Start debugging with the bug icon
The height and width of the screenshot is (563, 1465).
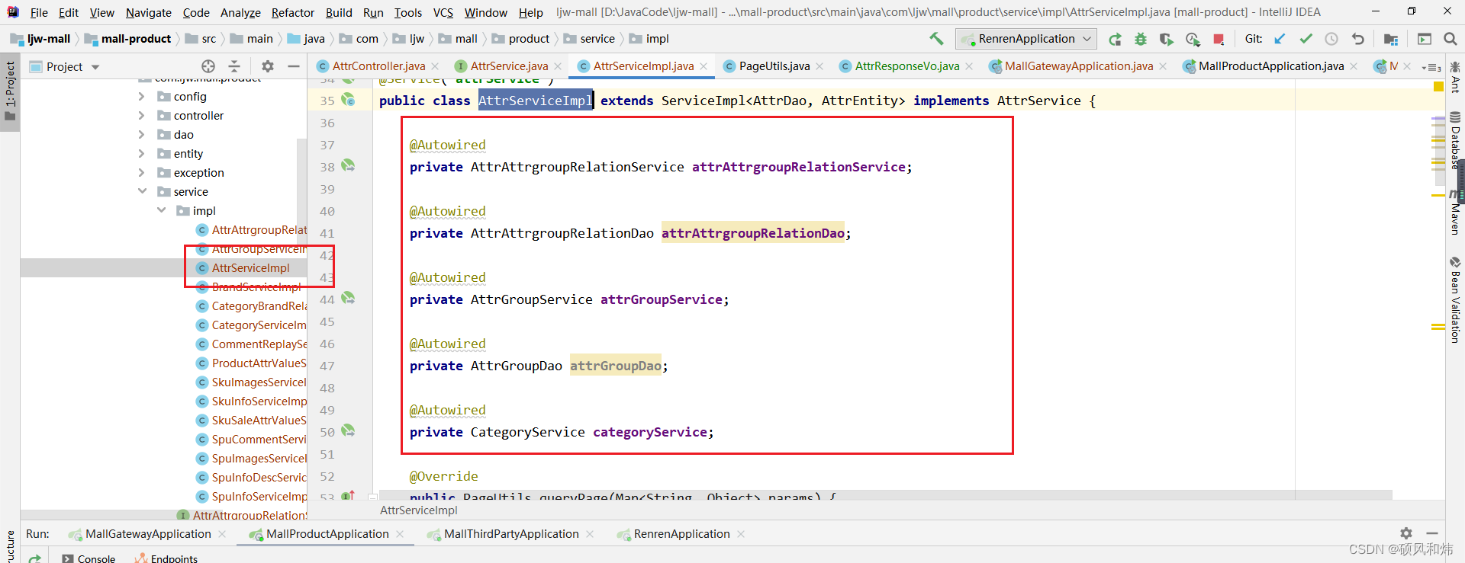pos(1141,39)
